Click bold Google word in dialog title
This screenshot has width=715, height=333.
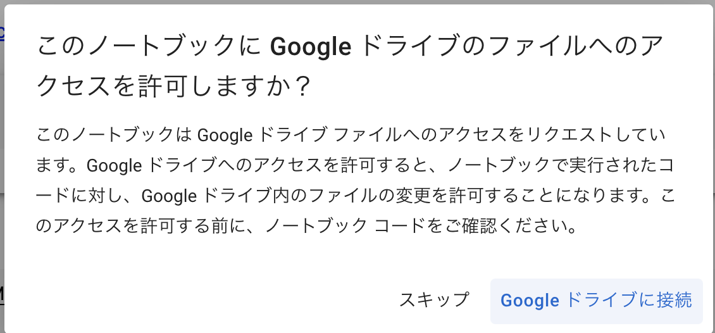point(311,46)
